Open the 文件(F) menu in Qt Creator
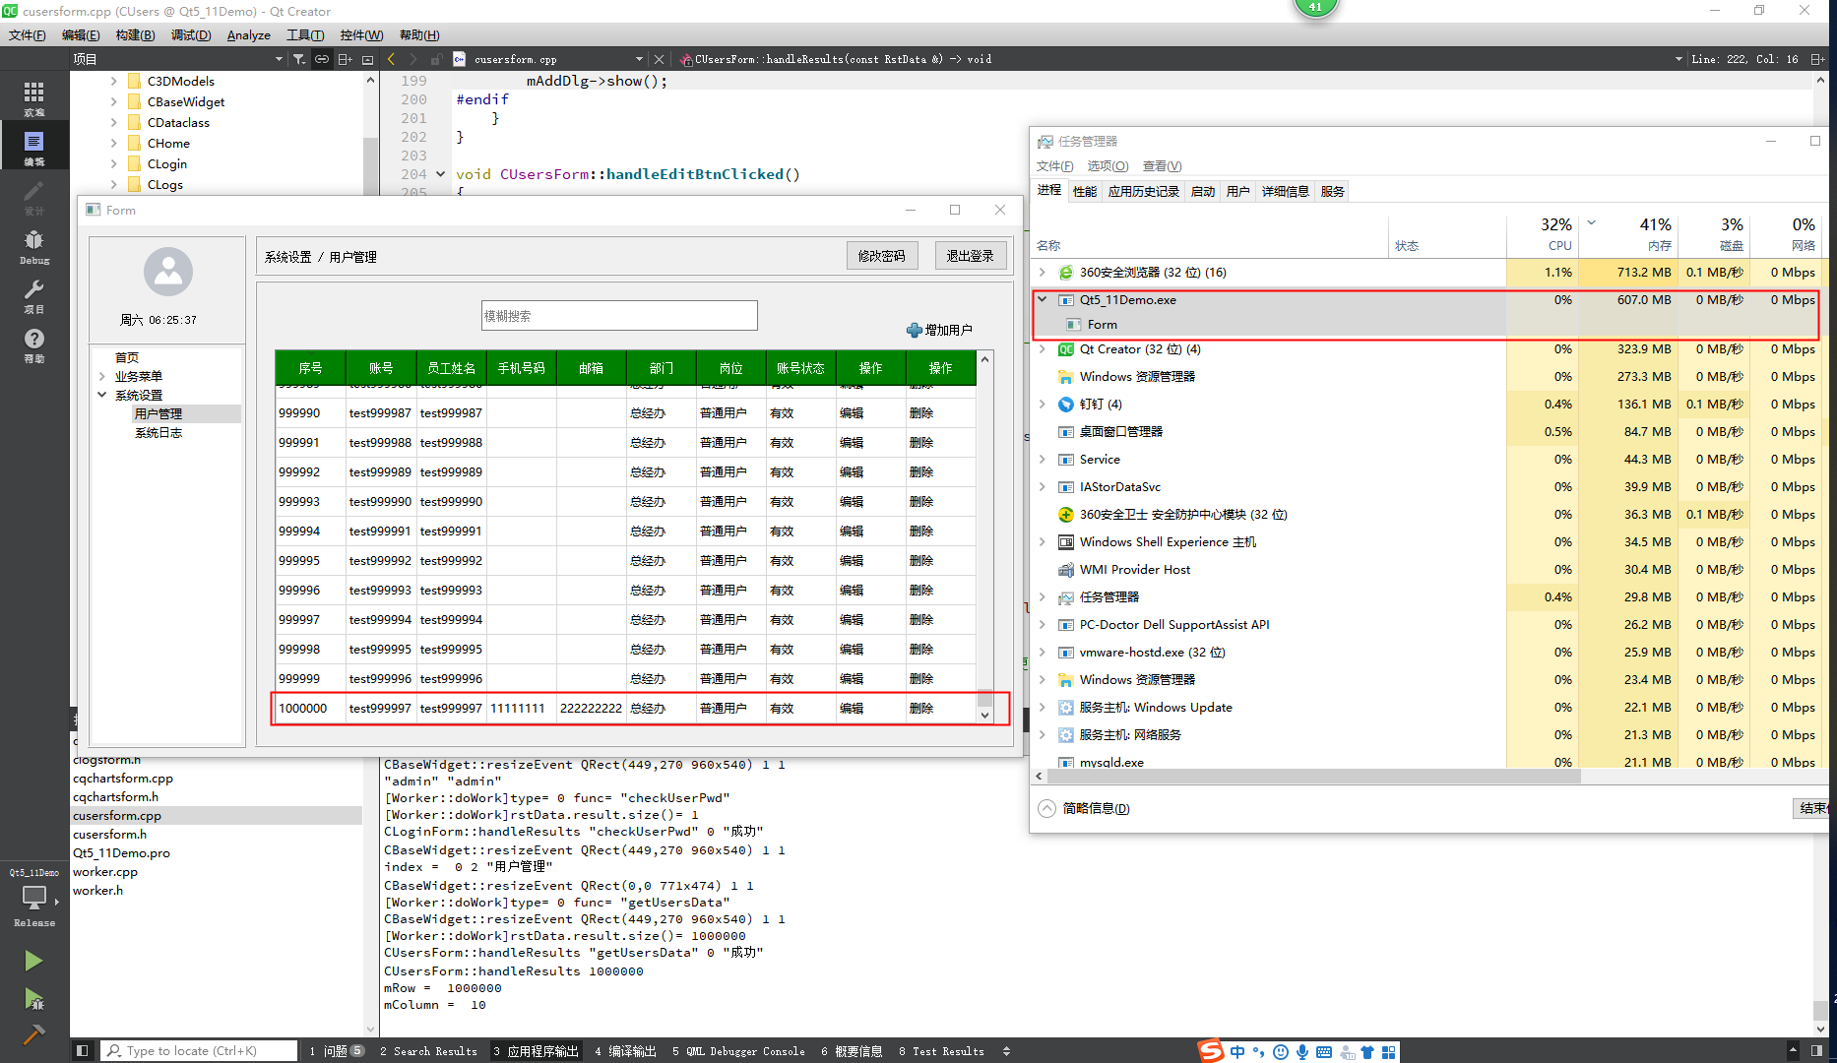The height and width of the screenshot is (1063, 1837). pos(28,35)
